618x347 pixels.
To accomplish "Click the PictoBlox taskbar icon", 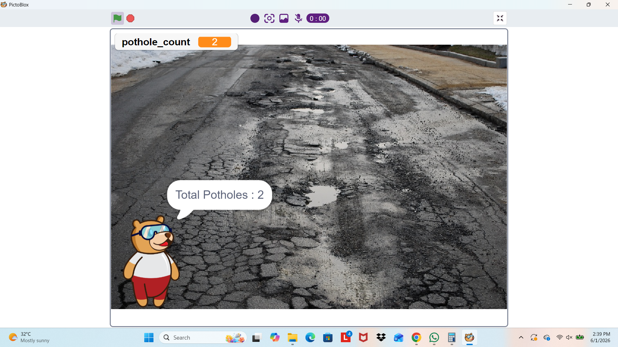I will (x=470, y=337).
